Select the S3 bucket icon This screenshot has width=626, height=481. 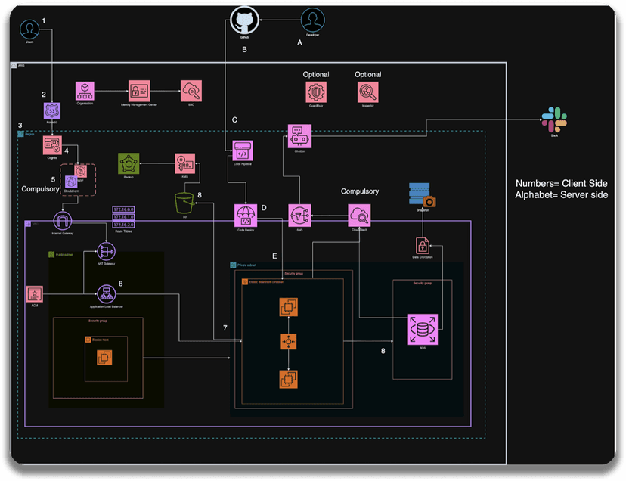pyautogui.click(x=184, y=203)
